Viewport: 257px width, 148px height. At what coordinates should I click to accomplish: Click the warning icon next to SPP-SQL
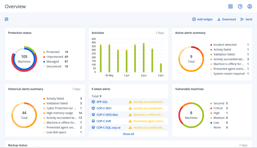[130, 102]
